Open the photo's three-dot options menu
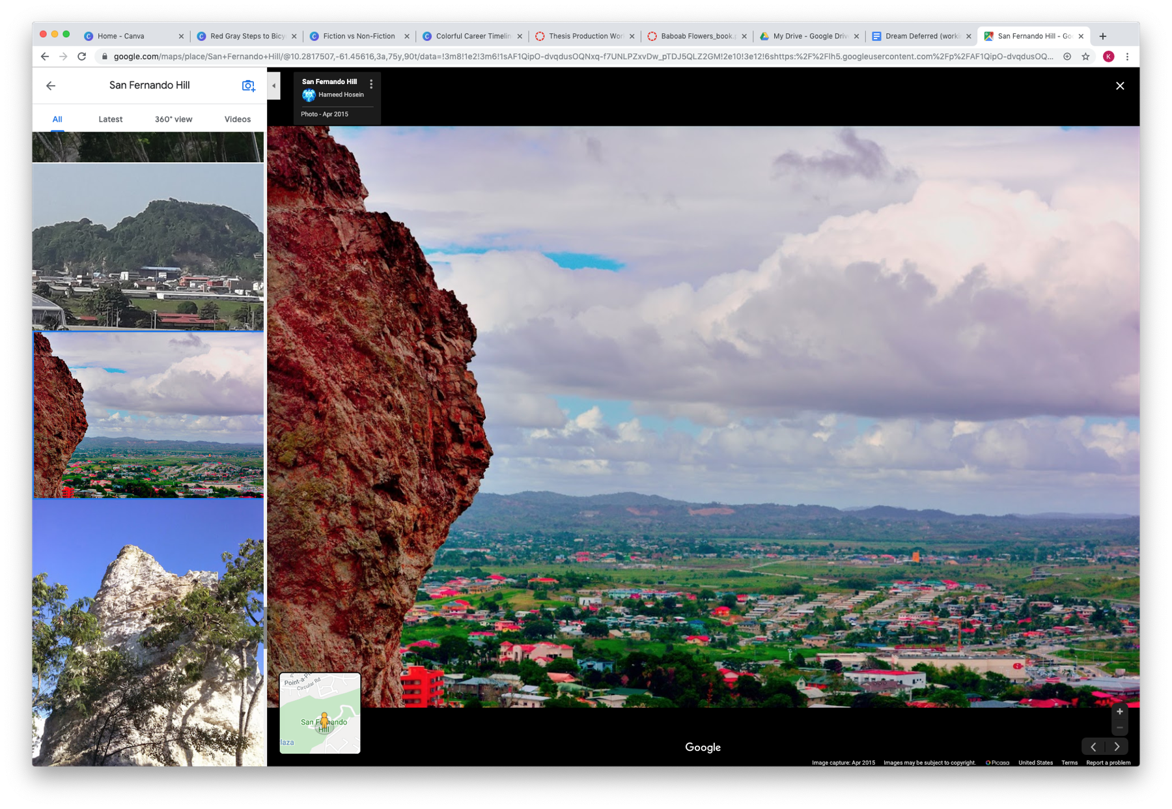The height and width of the screenshot is (809, 1172). (371, 84)
